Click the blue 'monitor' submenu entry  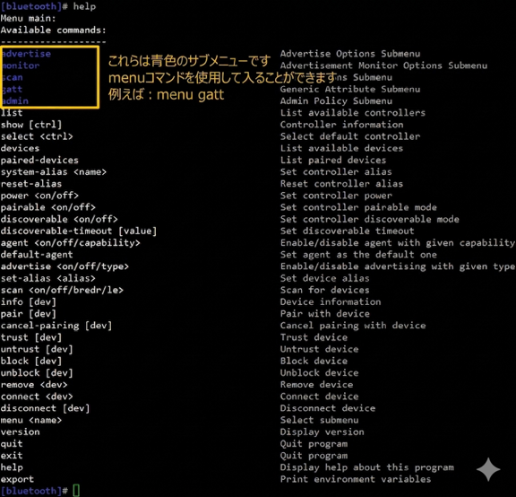[21, 65]
